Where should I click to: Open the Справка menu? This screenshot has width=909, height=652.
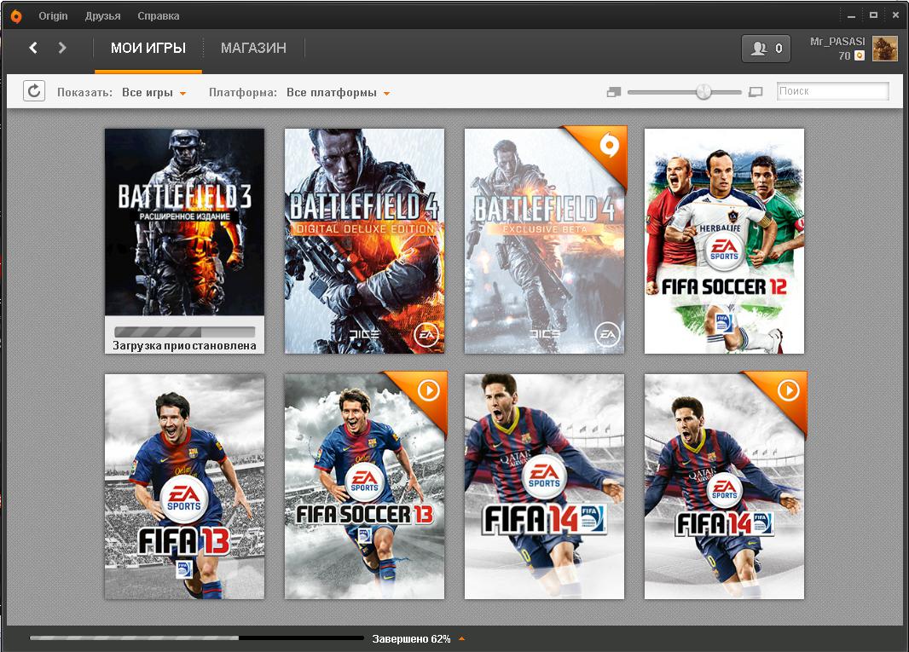(x=159, y=16)
